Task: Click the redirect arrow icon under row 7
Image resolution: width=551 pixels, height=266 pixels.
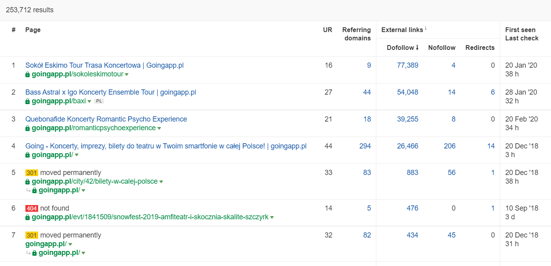Action: coord(28,253)
